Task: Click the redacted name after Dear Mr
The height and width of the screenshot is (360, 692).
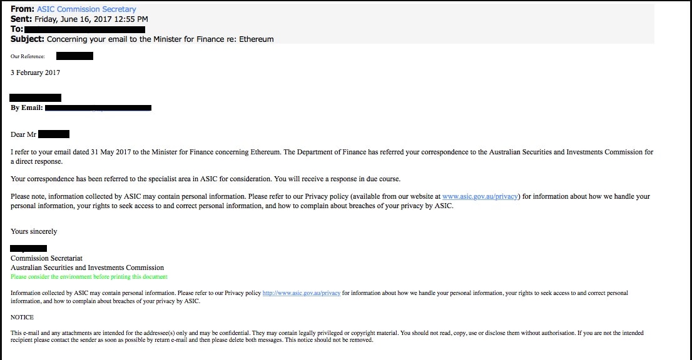Action: (x=54, y=134)
